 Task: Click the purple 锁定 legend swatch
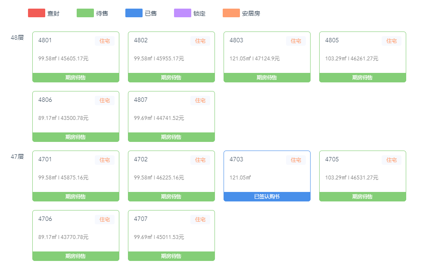click(x=183, y=13)
